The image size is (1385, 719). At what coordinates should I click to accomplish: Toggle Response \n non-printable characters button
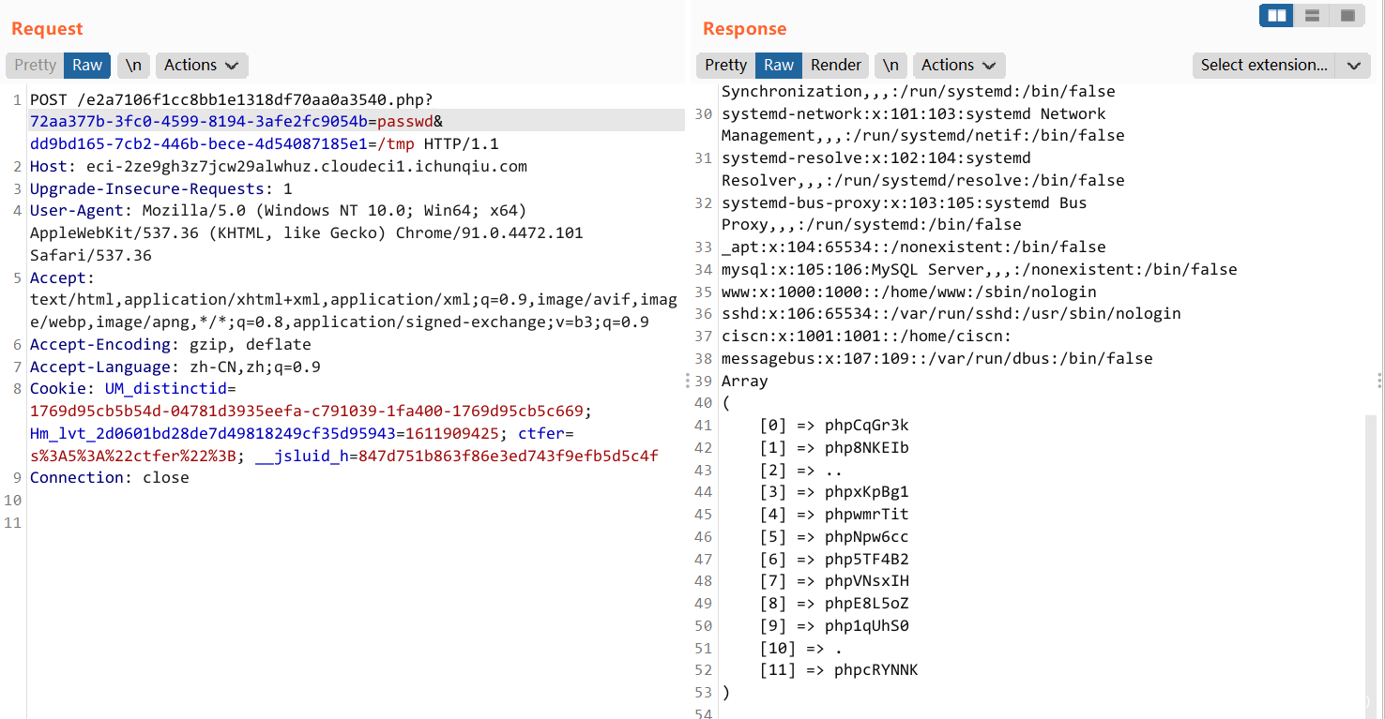click(891, 65)
